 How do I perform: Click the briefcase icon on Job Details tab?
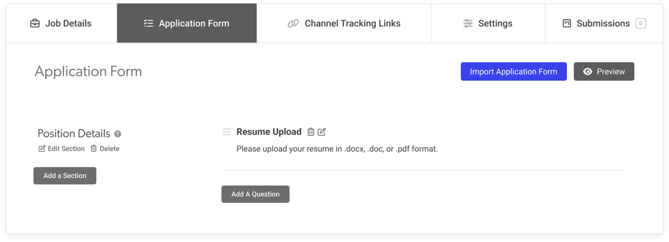coord(35,23)
